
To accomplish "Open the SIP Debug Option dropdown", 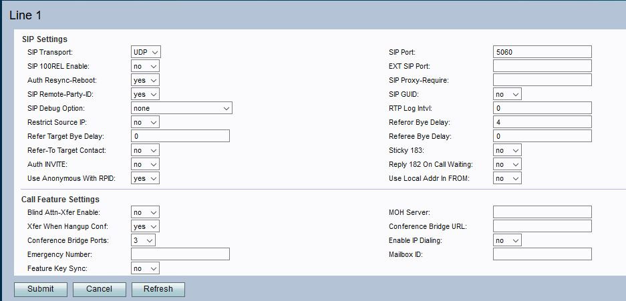I will click(181, 108).
